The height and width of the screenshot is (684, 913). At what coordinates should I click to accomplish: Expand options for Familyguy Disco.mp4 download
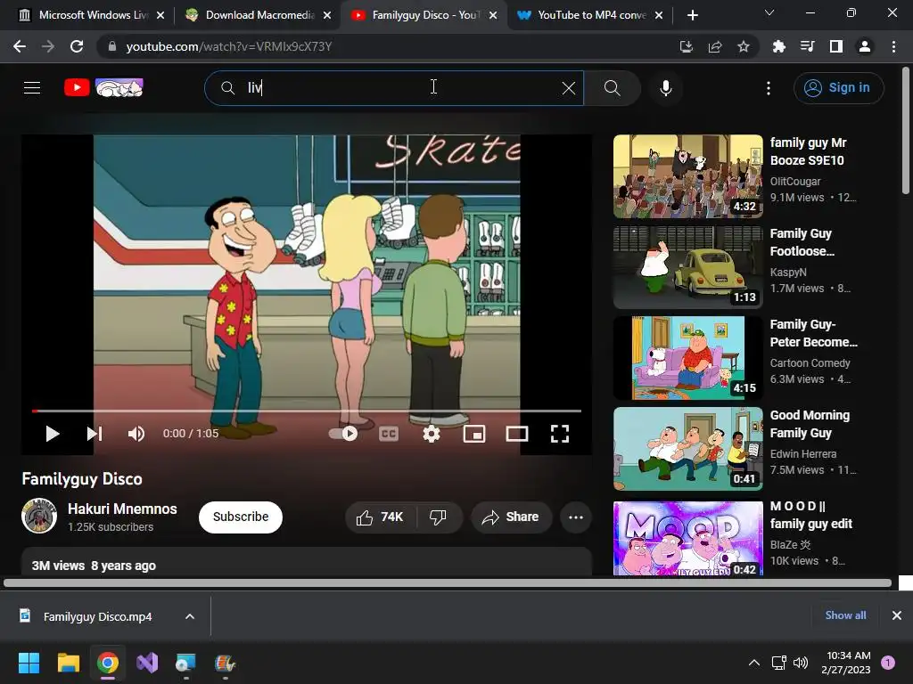pos(190,616)
